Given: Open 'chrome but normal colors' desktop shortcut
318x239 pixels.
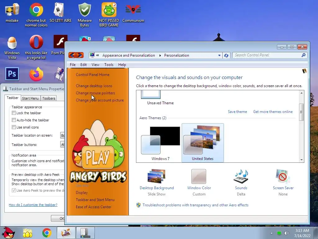Looking at the screenshot, I should pos(36,15).
